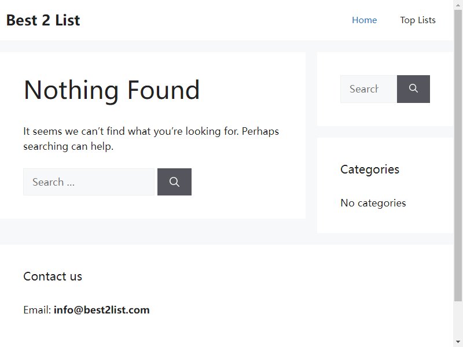Click the "It seems we can't find" paragraph
Viewport: 463px width, 347px height.
[x=151, y=139]
